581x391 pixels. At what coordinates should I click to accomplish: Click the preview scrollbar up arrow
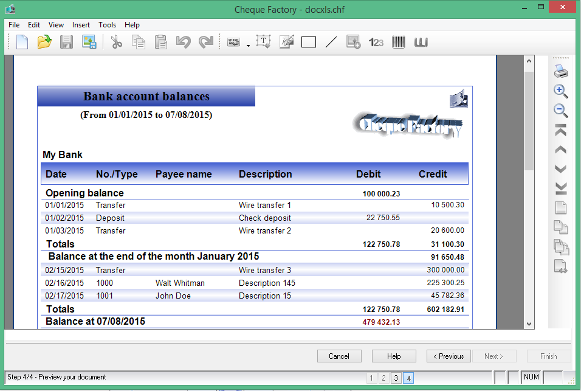[529, 61]
